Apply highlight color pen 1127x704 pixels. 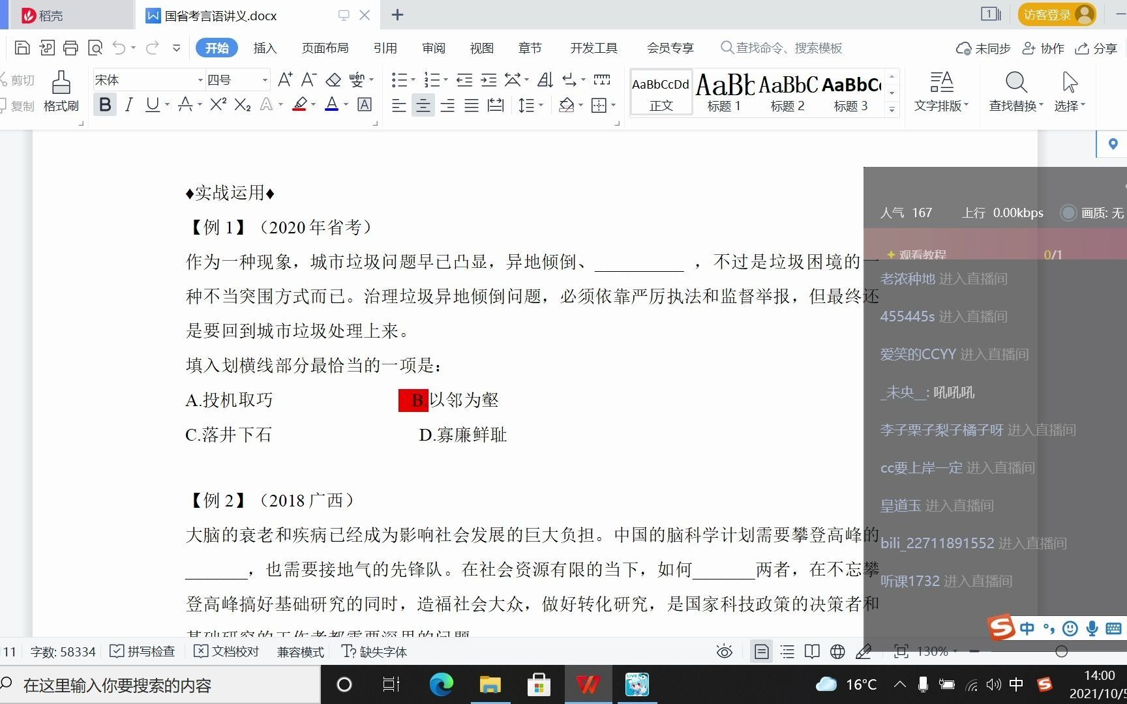(x=300, y=104)
